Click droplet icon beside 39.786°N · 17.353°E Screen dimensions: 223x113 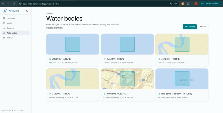[50, 59]
